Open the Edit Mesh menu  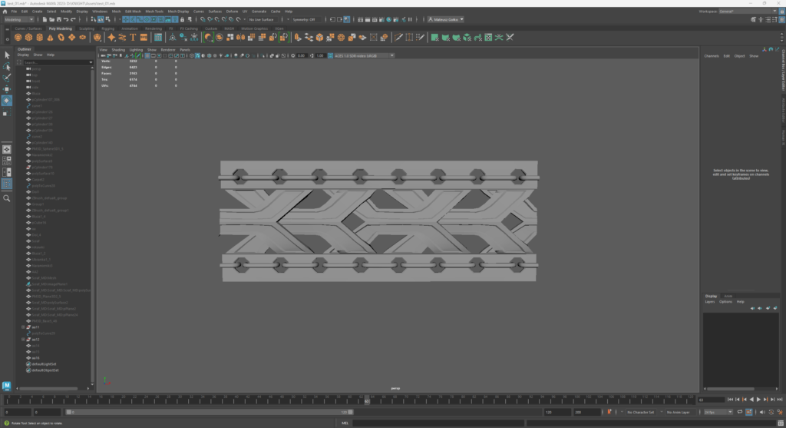click(x=133, y=11)
